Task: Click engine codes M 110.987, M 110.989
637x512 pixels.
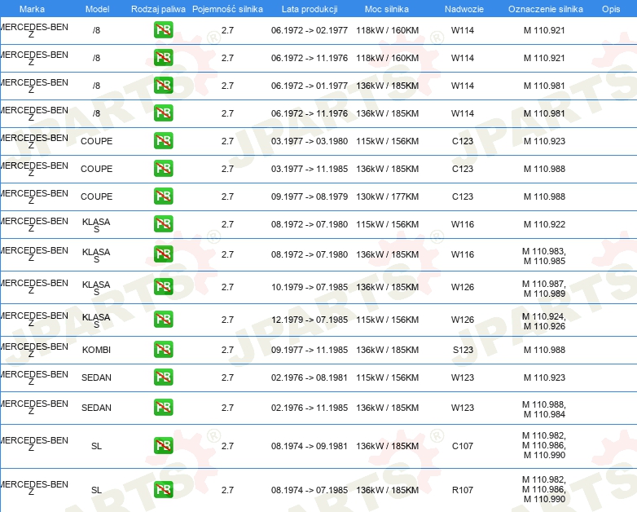Action: click(x=544, y=289)
